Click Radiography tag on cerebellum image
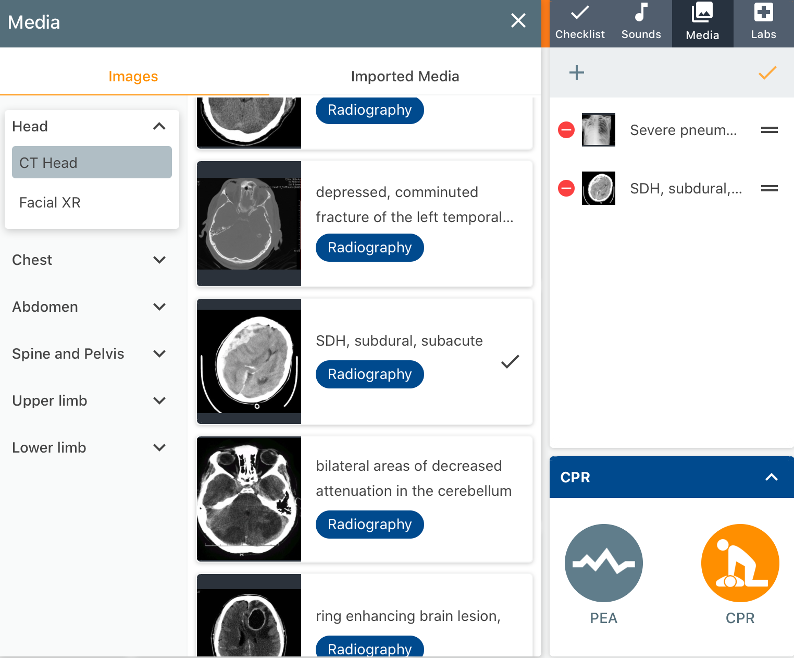 369,524
